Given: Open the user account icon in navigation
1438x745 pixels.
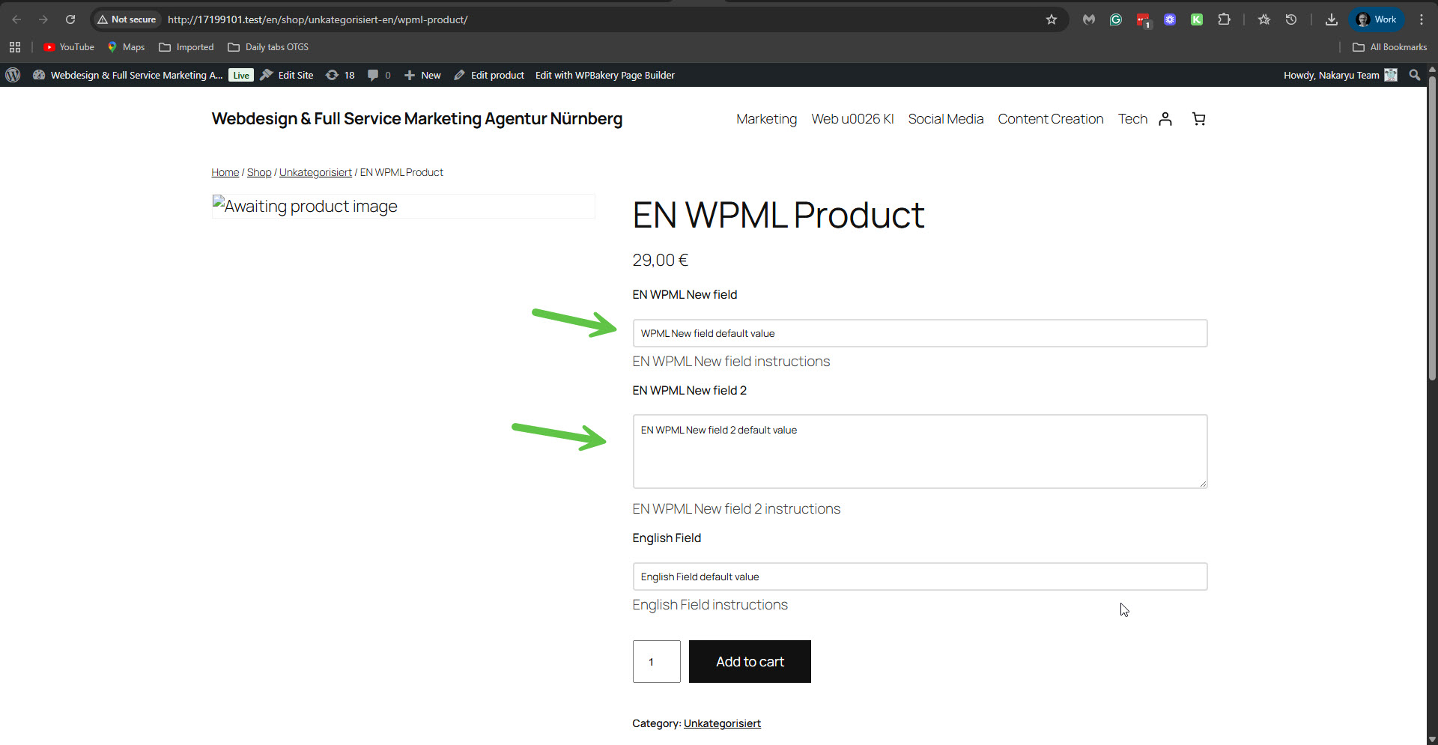Looking at the screenshot, I should pyautogui.click(x=1165, y=119).
